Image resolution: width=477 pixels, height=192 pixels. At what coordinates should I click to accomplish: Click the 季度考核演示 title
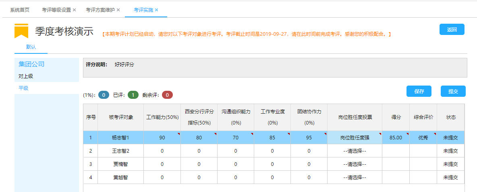[x=64, y=31]
